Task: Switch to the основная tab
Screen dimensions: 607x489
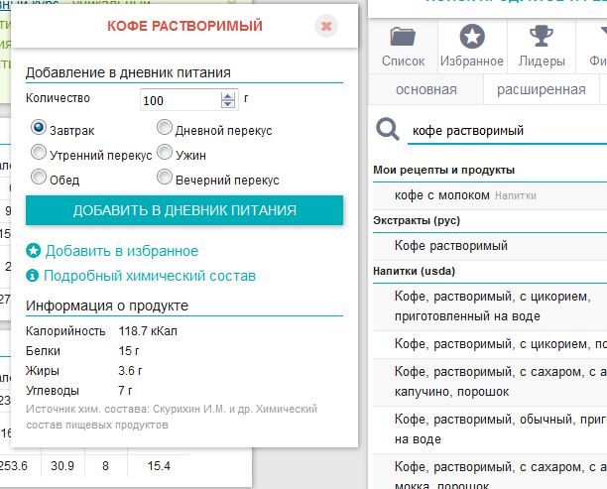Action: 425,90
